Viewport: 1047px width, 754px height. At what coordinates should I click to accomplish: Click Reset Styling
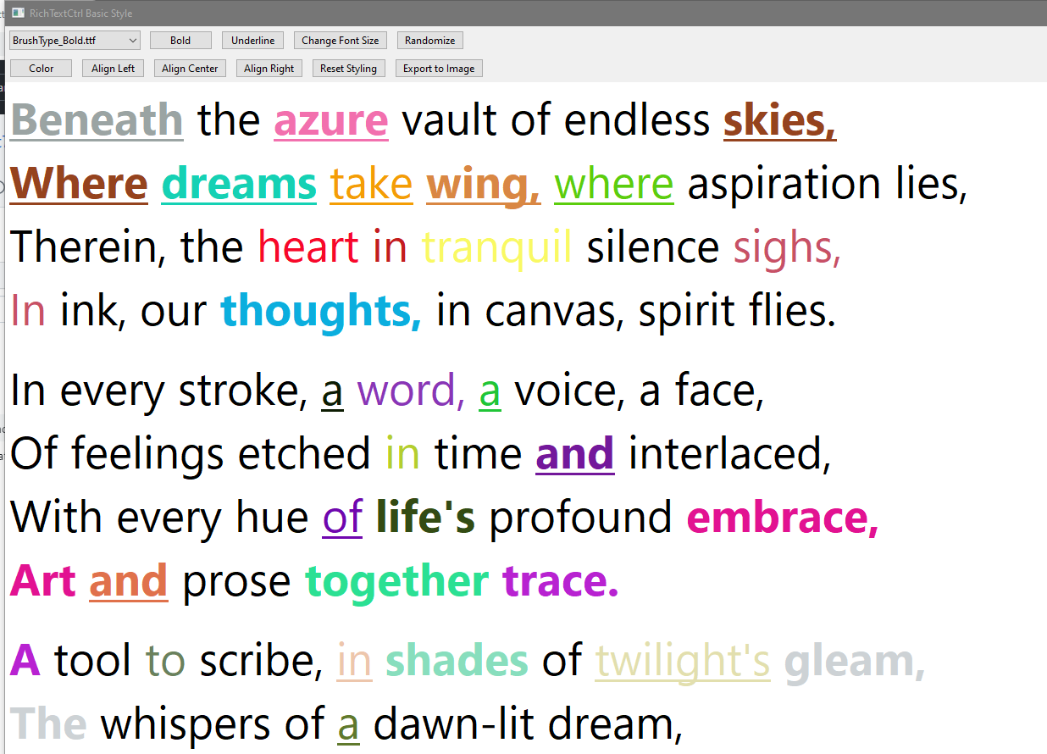348,68
